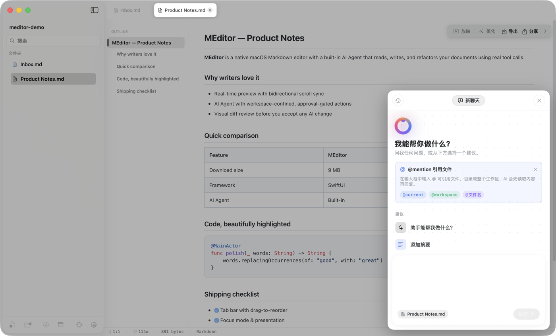This screenshot has height=336, width=556.
Task: Open settings gear in sidebar footer
Action: (94, 324)
